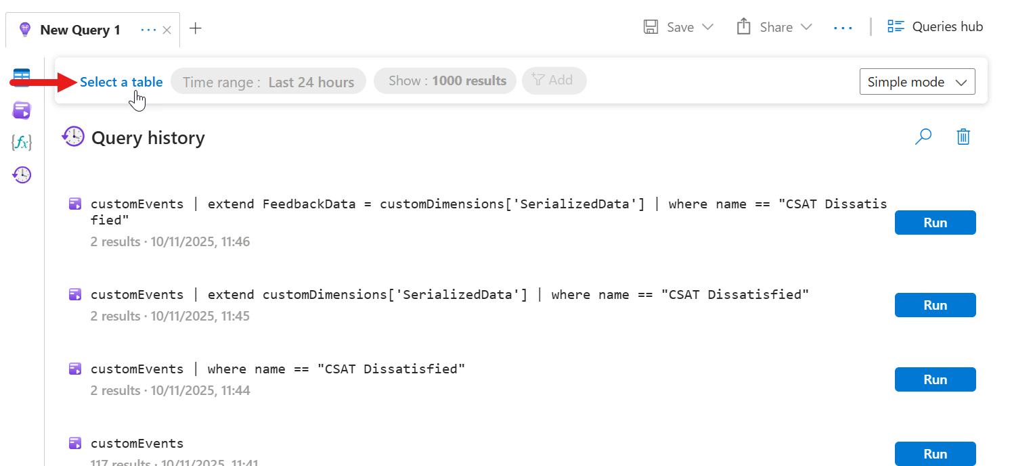Click the 10/11/2025, 11:45 timestamp

point(200,316)
